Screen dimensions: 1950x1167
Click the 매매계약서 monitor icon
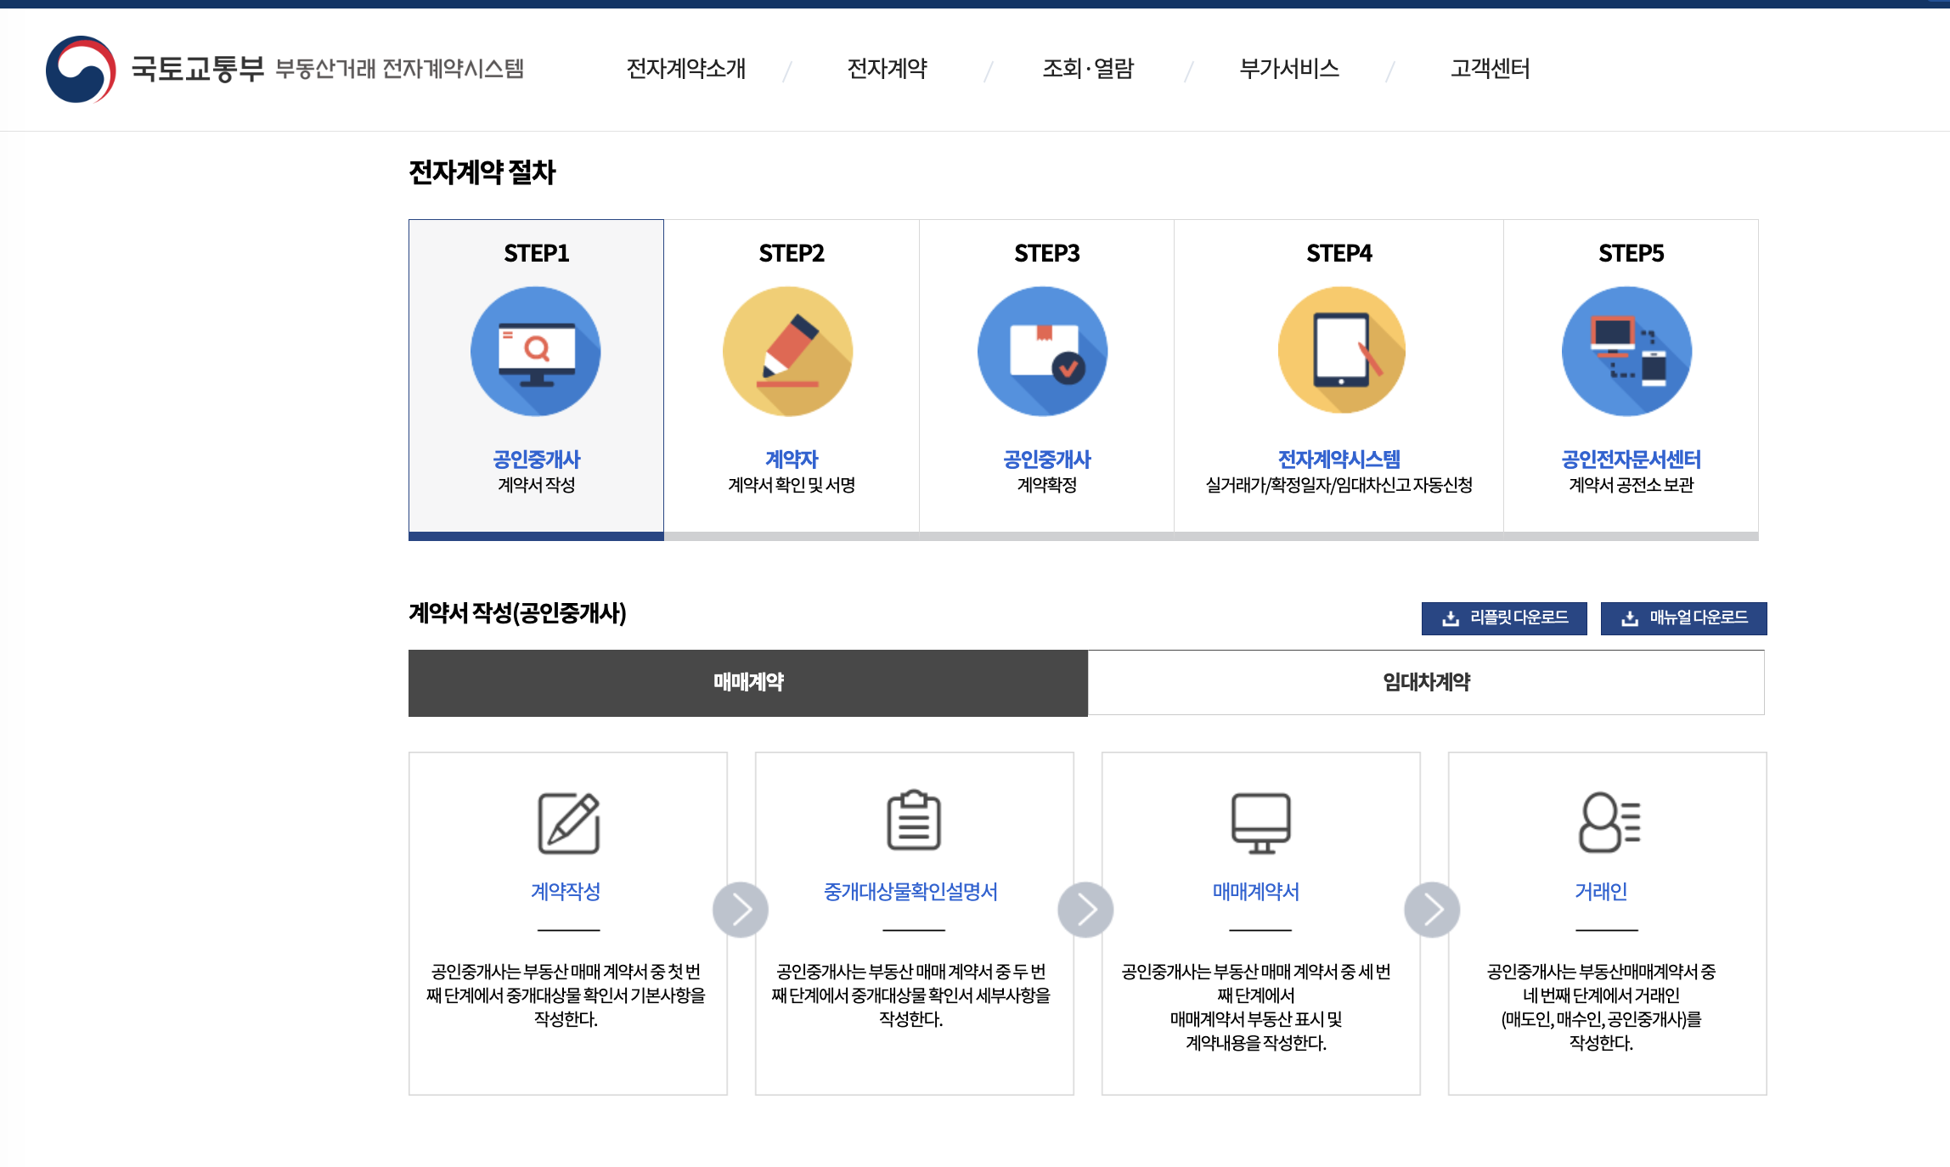(x=1260, y=823)
